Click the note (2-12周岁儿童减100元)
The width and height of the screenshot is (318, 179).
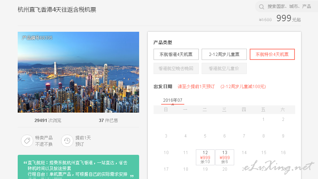click(243, 87)
